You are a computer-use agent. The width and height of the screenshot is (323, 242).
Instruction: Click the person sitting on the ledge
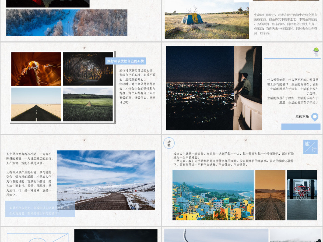tap(242, 90)
